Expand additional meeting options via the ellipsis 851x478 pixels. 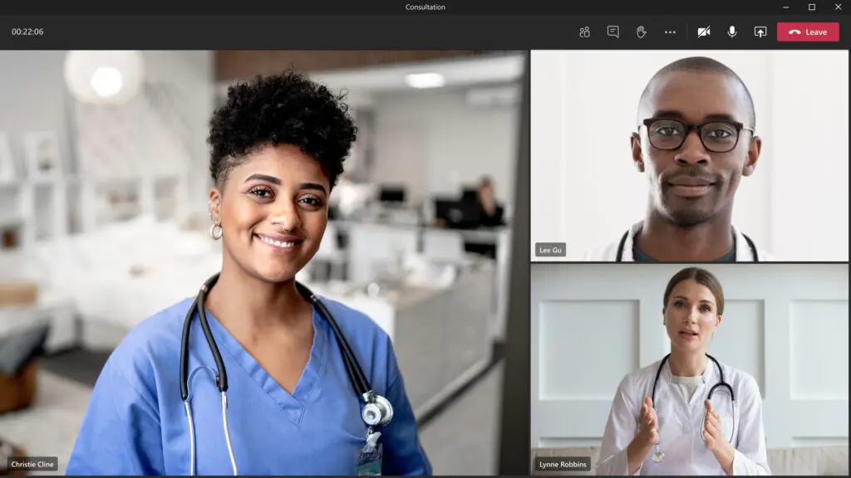671,32
